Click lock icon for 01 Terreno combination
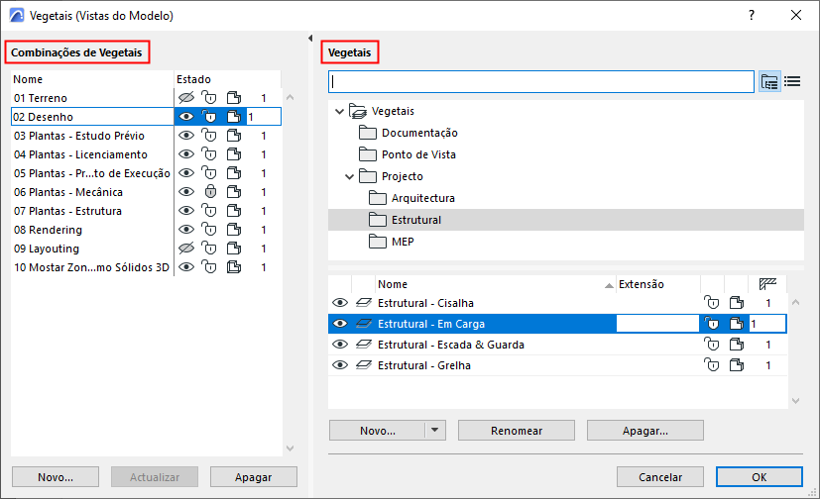The height and width of the screenshot is (499, 820). pyautogui.click(x=209, y=98)
